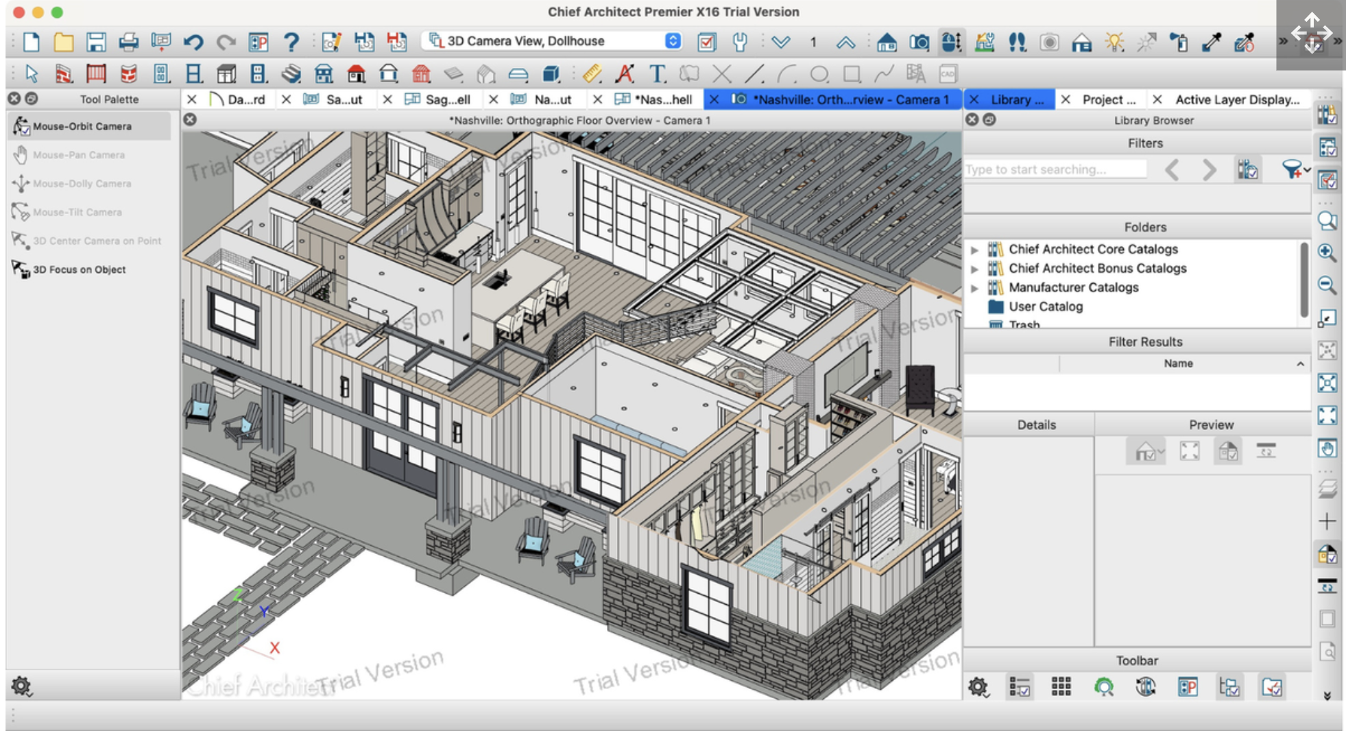
Task: Click the Redo arrow icon
Action: [x=226, y=42]
